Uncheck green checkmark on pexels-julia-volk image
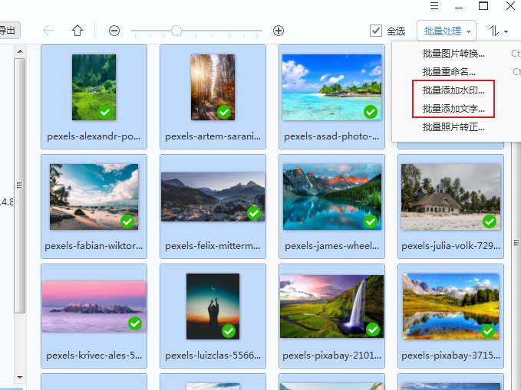521x390 pixels. [490, 221]
